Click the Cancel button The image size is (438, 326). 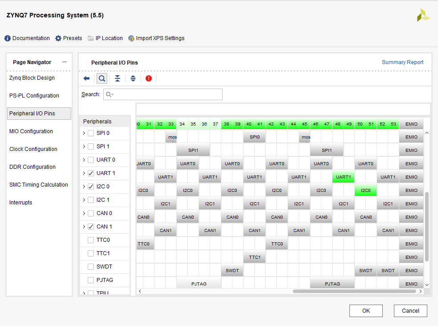point(410,311)
